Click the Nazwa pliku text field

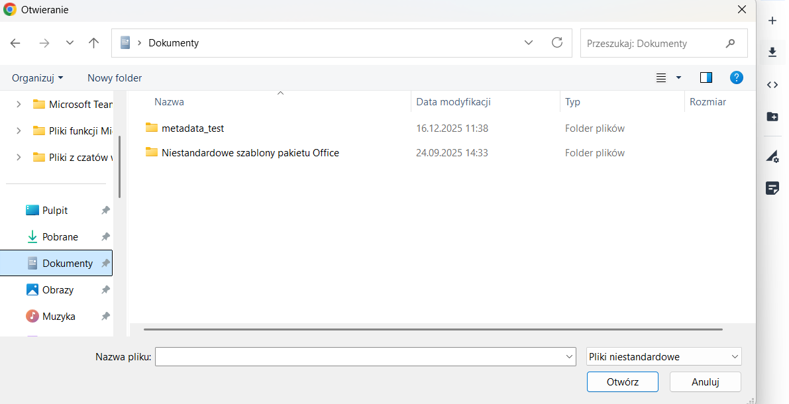click(360, 357)
